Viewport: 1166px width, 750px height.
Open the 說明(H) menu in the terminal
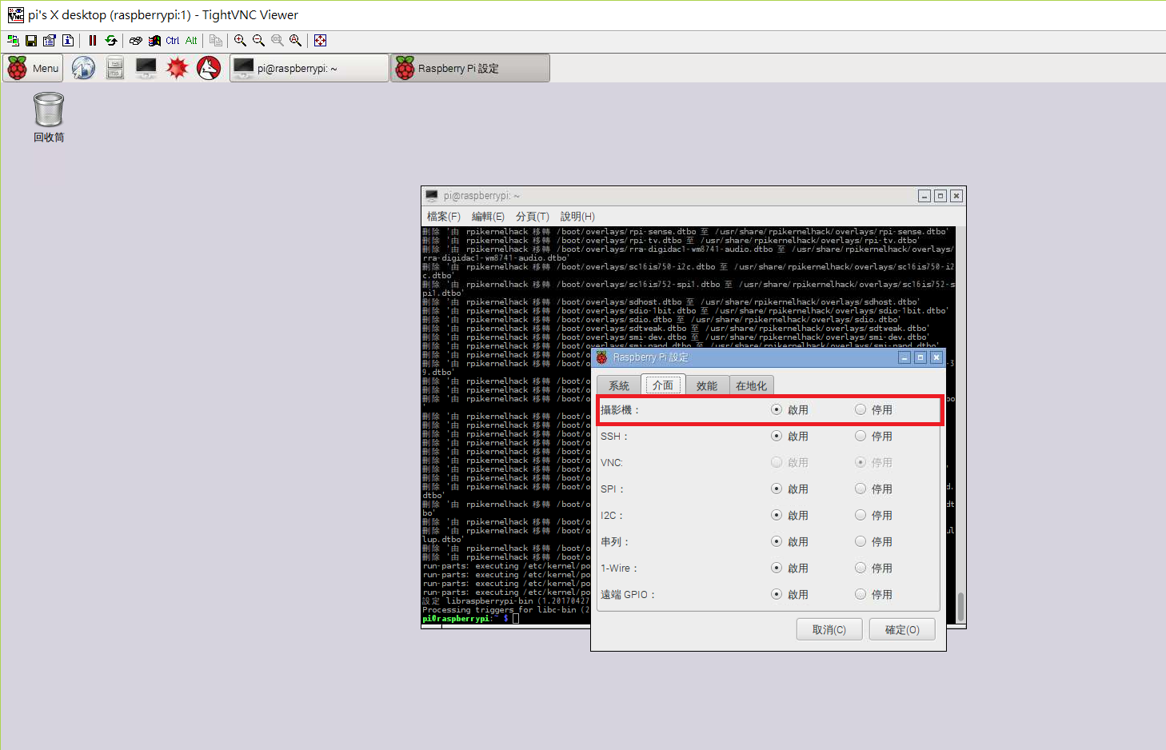[x=577, y=217]
